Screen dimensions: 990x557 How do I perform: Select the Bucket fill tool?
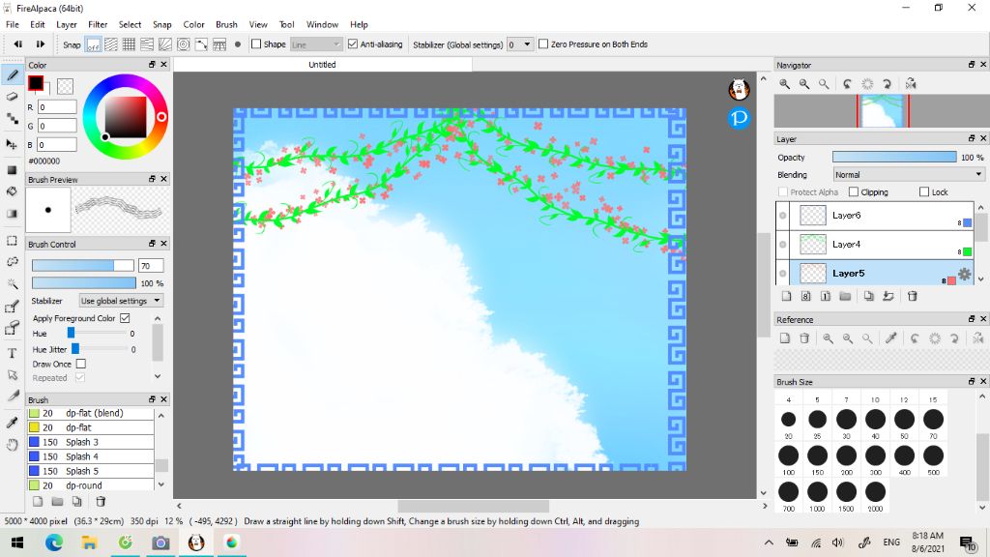tap(12, 191)
